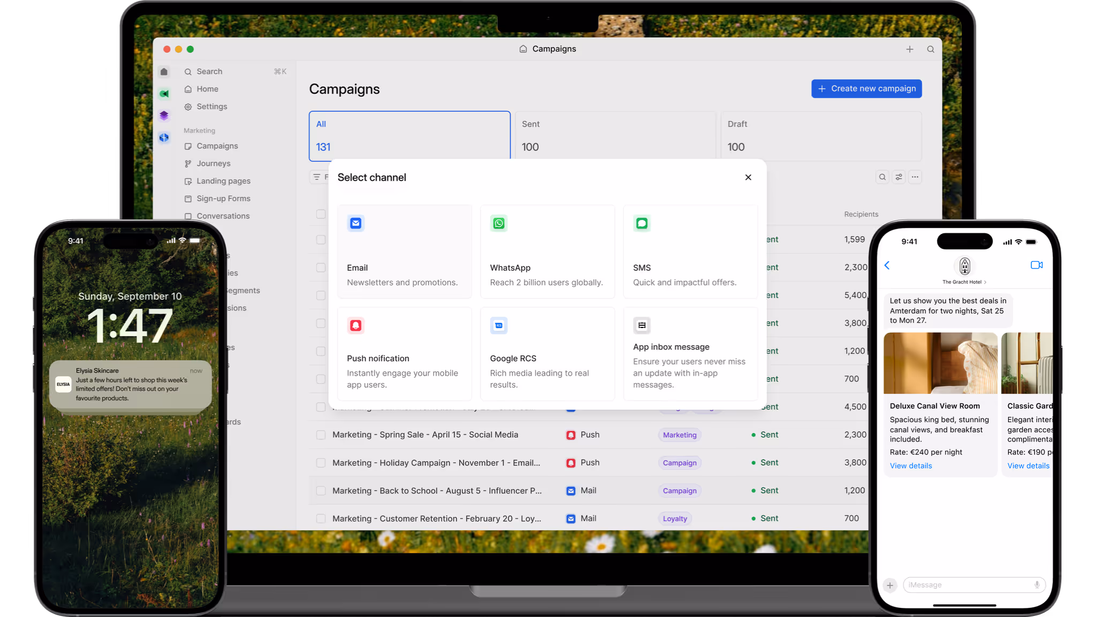Open Settings from the left sidebar

click(x=212, y=106)
